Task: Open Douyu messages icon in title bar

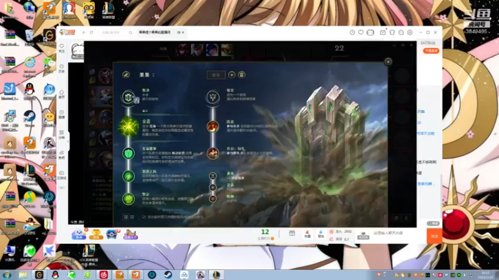Action: (x=401, y=32)
